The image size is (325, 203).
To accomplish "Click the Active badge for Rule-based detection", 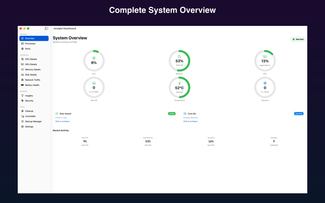I will coord(171,113).
